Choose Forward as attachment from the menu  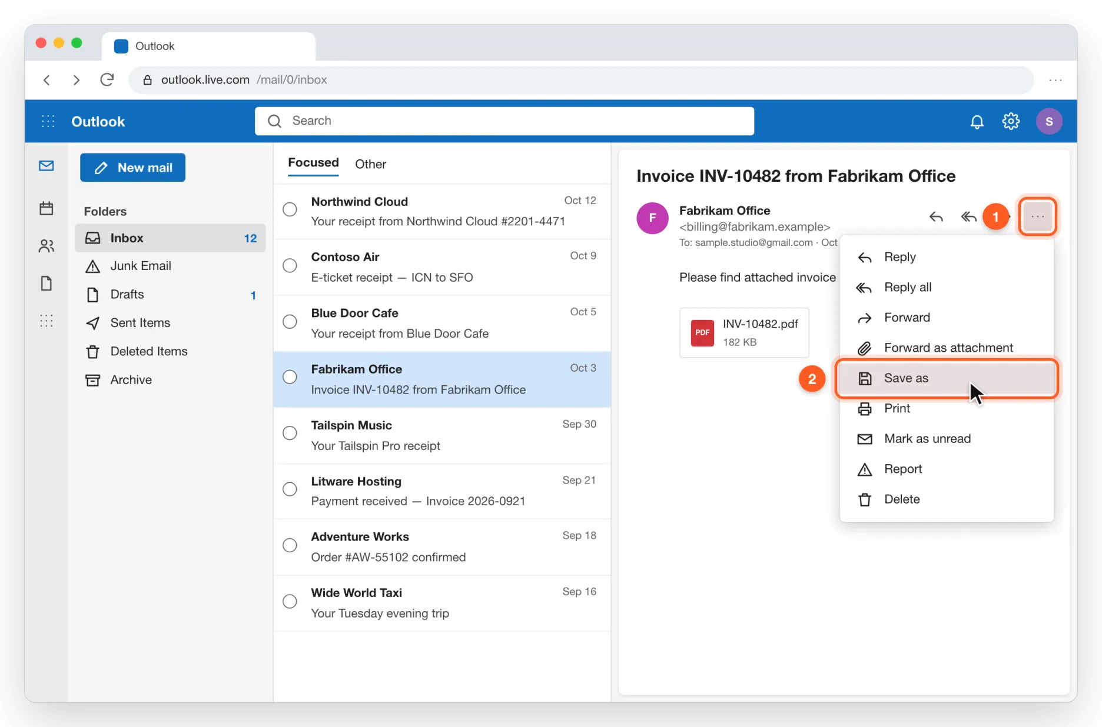pyautogui.click(x=947, y=348)
